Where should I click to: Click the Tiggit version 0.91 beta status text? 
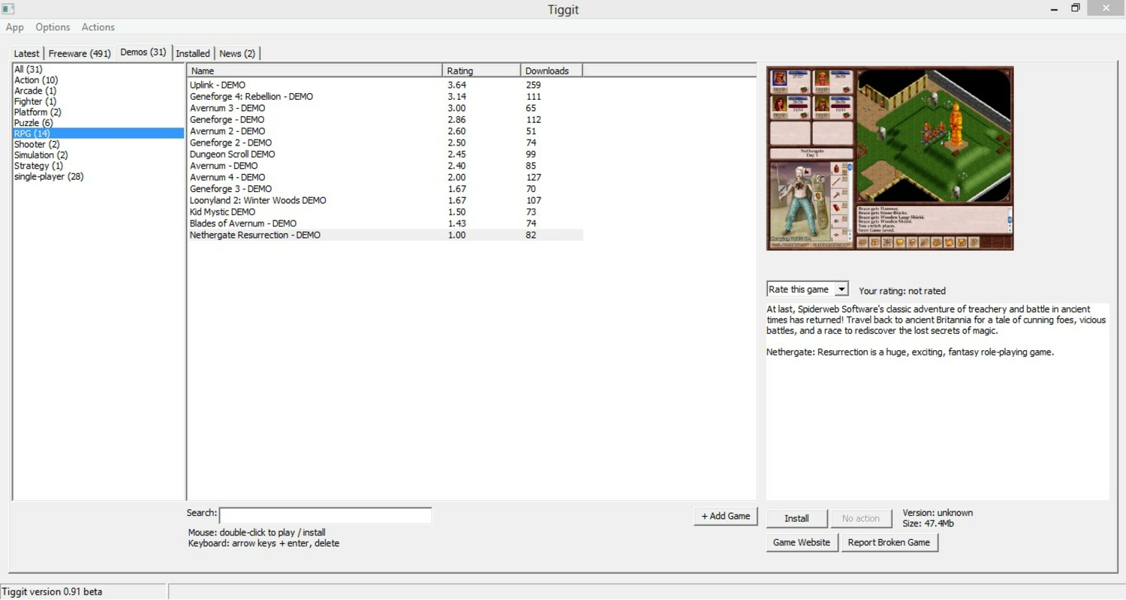pyautogui.click(x=53, y=592)
